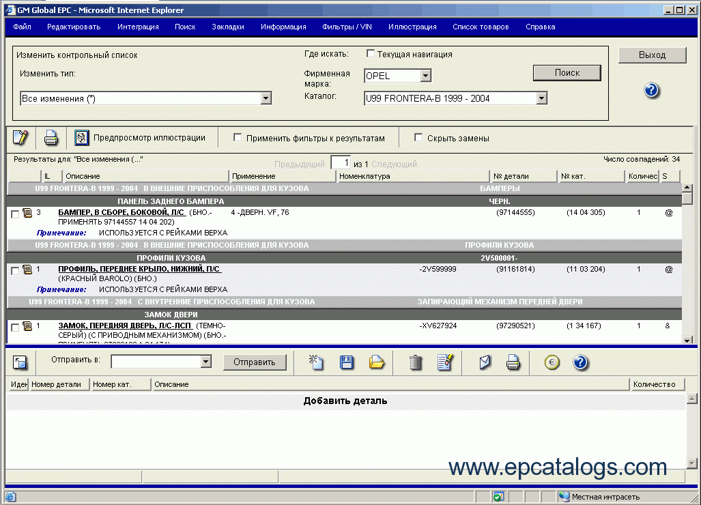This screenshot has width=701, height=505.
Task: Open the Справка menu
Action: [541, 27]
